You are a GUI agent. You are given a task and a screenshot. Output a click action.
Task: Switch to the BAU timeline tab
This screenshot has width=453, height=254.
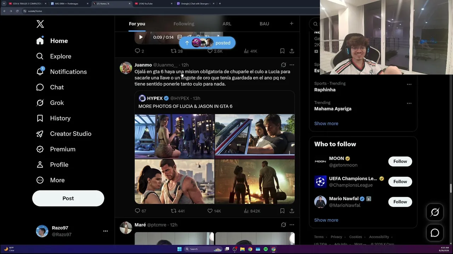[x=264, y=24]
